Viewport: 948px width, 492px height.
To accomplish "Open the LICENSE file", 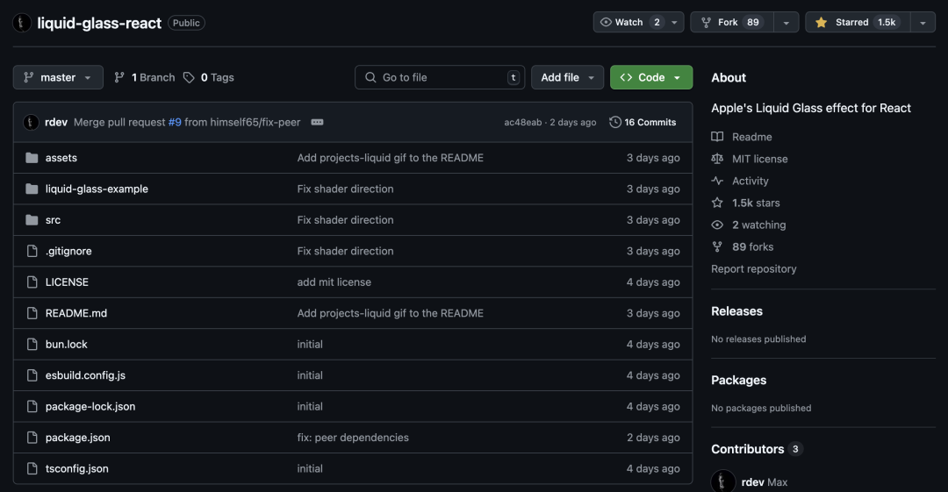I will (67, 282).
